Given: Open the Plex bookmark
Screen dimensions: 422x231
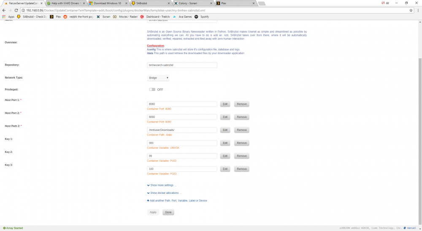Looking at the screenshot, I should click(55, 17).
